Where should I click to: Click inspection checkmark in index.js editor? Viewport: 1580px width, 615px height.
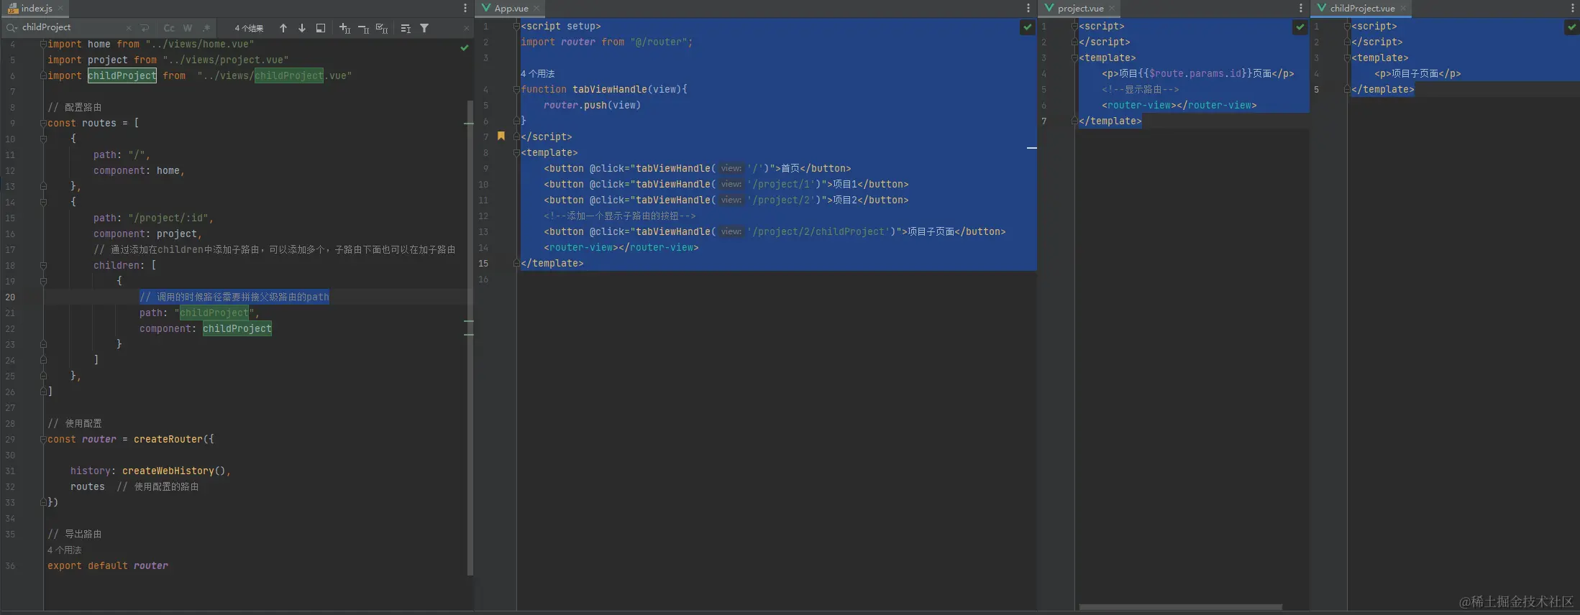[465, 47]
